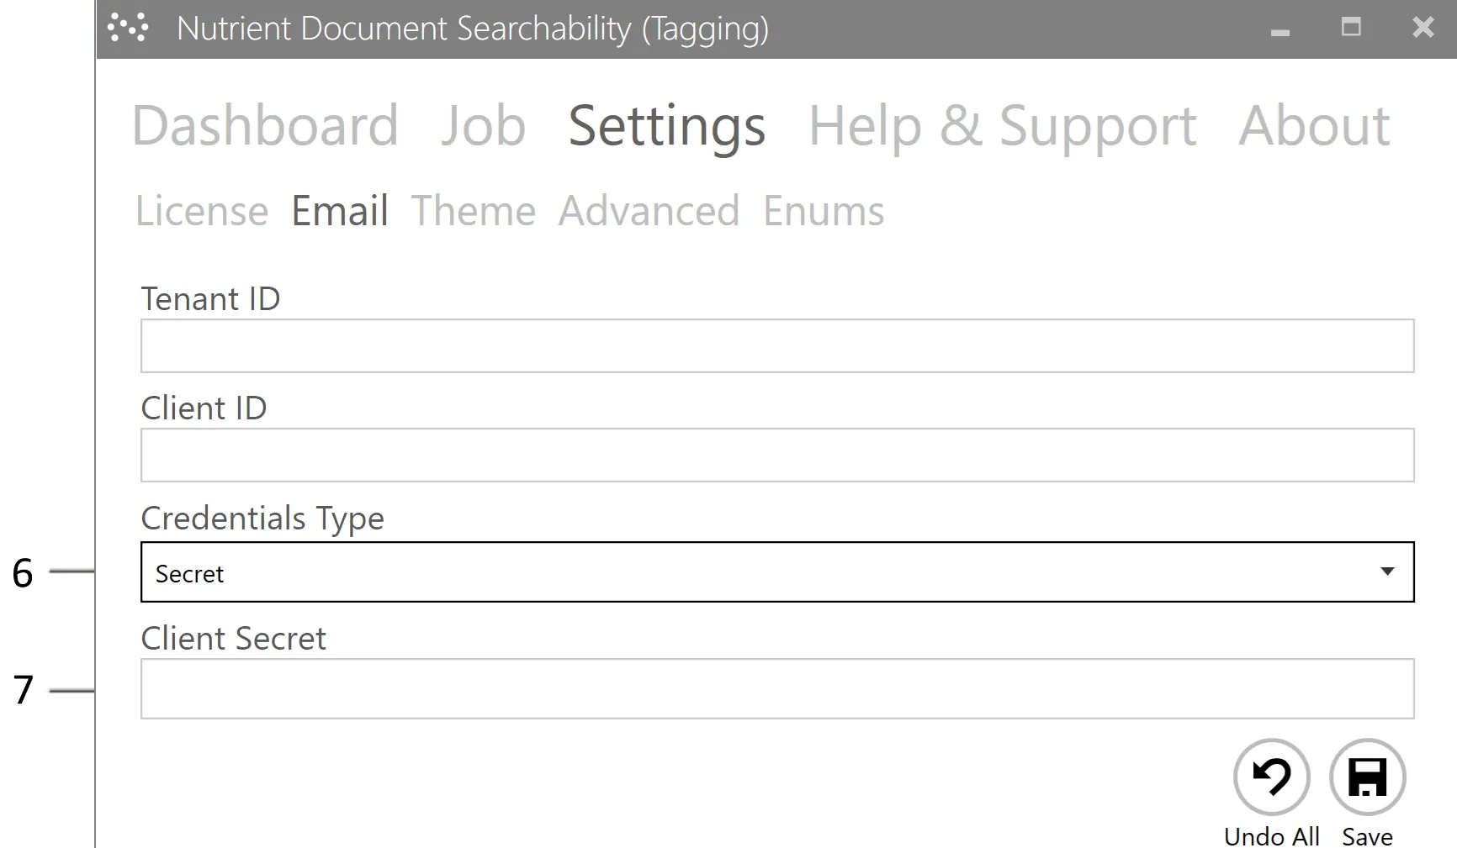Open the Secret credentials combo box

coord(757,572)
